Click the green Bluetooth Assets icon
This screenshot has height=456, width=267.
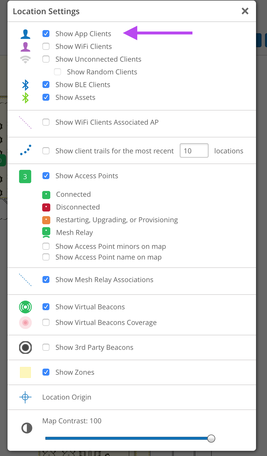point(25,98)
